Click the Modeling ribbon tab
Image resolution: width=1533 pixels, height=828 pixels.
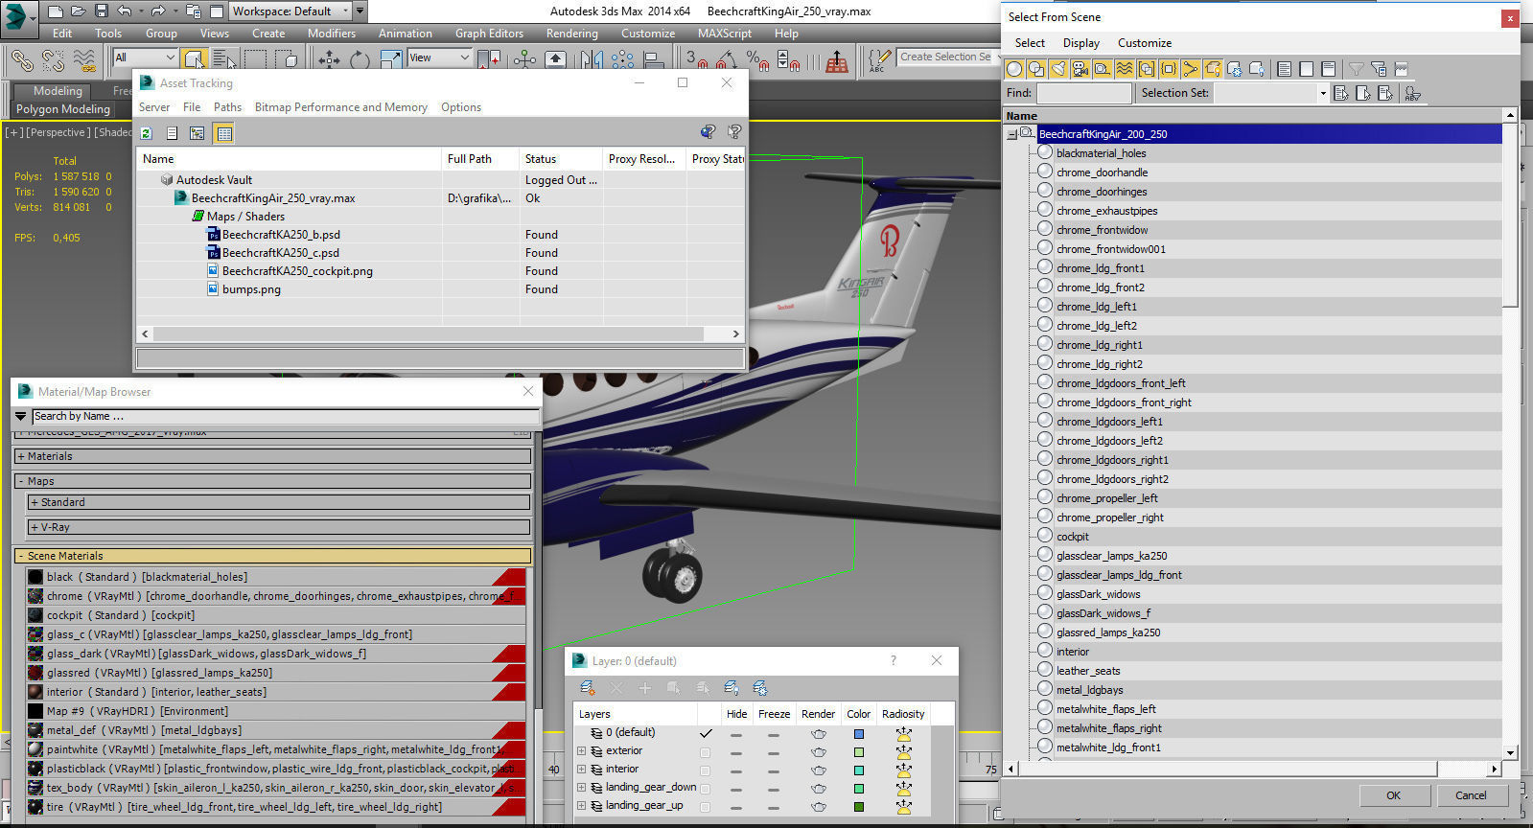pyautogui.click(x=58, y=91)
